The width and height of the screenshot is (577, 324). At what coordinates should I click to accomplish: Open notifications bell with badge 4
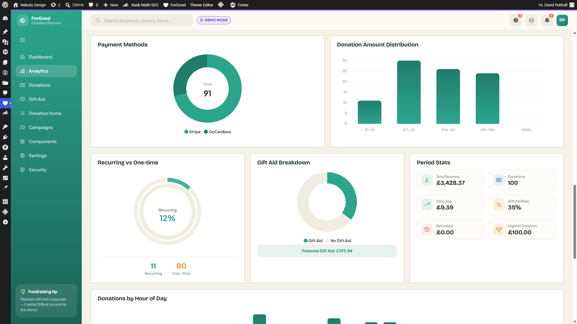click(547, 20)
